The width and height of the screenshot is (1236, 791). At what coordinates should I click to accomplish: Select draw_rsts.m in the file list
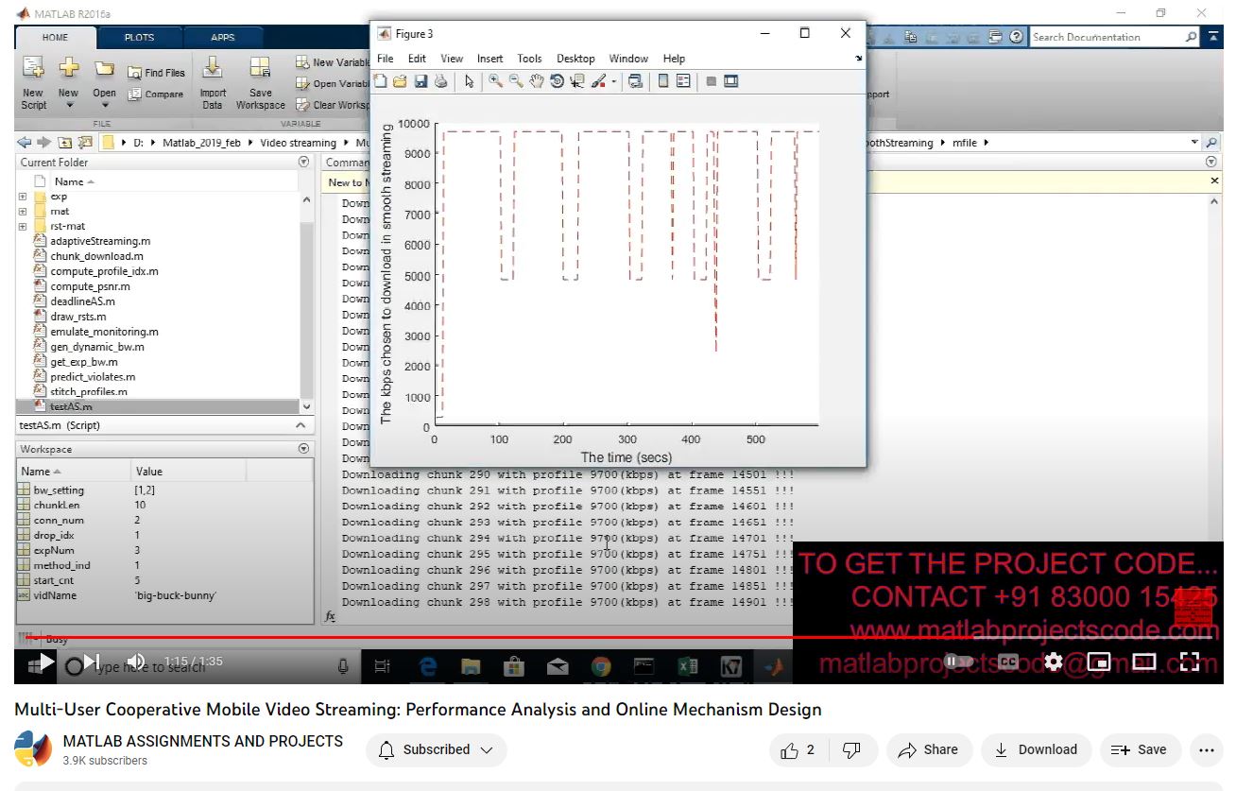tap(78, 317)
